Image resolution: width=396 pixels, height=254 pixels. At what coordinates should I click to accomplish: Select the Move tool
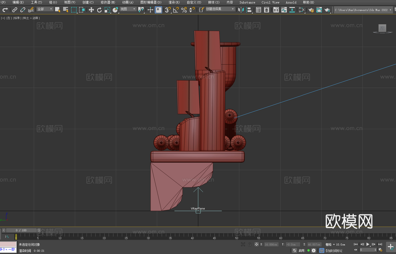point(91,10)
